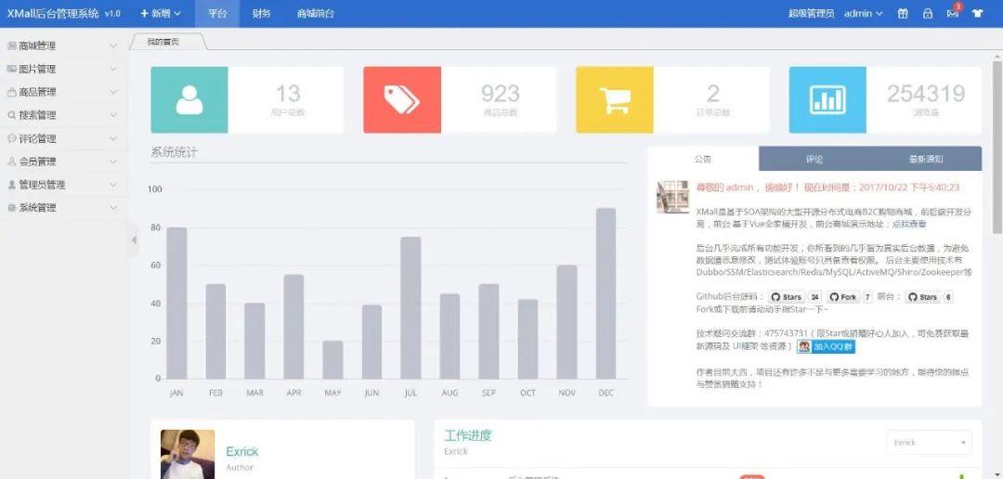The width and height of the screenshot is (1003, 479).
Task: Click the DEC bar in the chart
Action: point(606,293)
